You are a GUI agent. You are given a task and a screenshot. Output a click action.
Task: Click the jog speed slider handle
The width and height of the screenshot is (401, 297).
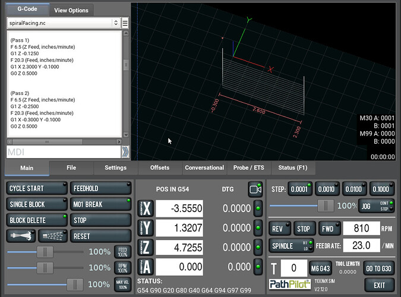click(326, 206)
